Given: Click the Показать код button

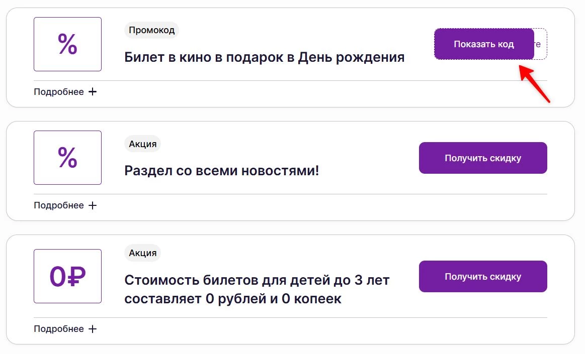Looking at the screenshot, I should [x=483, y=44].
